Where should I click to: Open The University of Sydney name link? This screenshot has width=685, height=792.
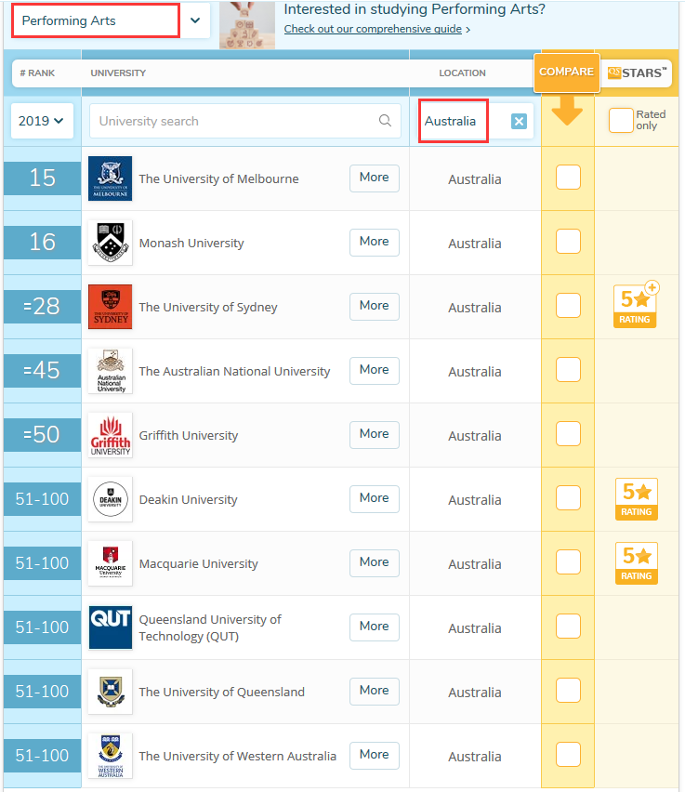click(208, 307)
